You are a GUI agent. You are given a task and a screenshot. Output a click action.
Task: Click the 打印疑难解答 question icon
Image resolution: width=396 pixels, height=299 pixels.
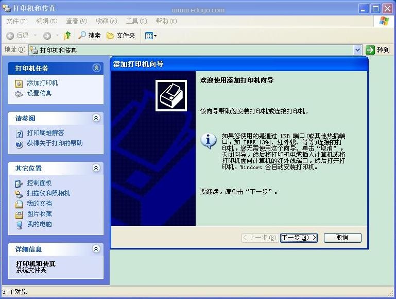(x=19, y=134)
